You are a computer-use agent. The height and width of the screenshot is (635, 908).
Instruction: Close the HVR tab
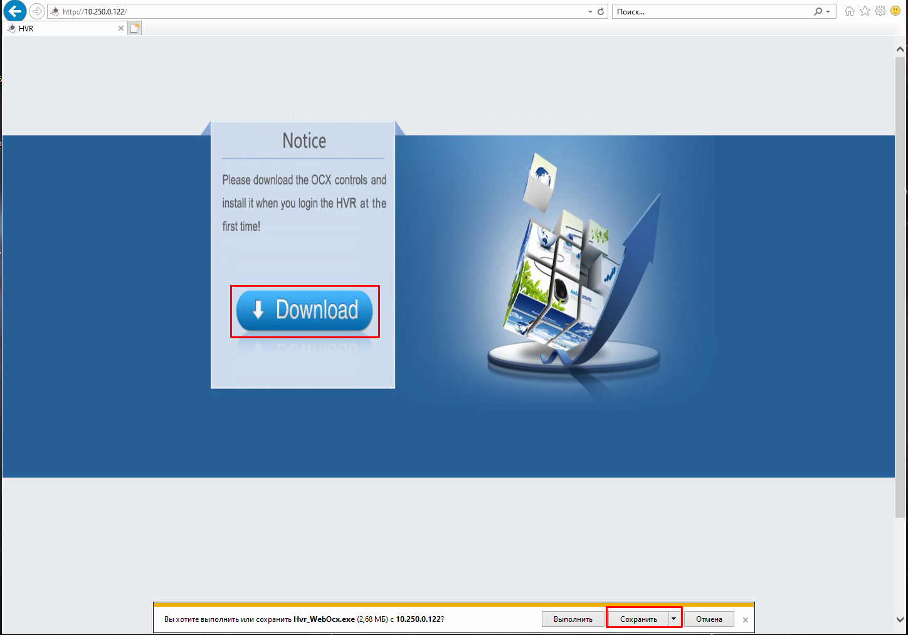121,28
